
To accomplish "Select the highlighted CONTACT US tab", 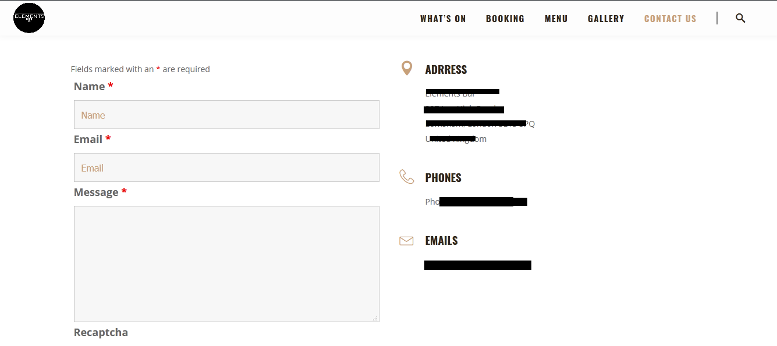I will click(x=670, y=18).
